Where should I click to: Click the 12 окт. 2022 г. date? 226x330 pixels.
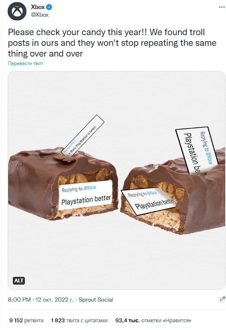tap(55, 300)
